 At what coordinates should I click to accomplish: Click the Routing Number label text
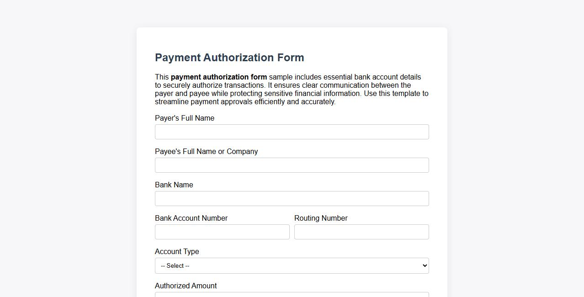point(321,218)
